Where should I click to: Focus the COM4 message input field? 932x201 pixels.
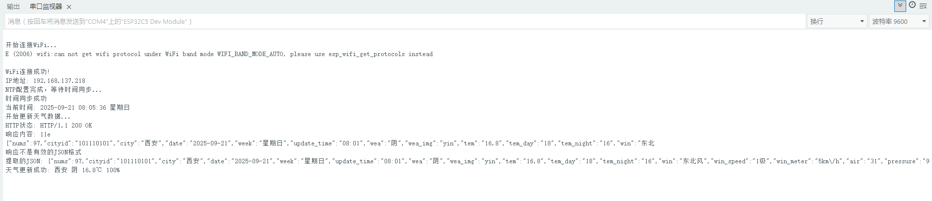[x=405, y=21]
